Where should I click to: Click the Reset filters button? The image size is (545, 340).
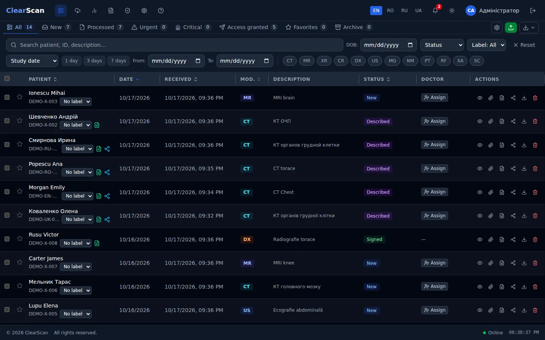click(524, 45)
